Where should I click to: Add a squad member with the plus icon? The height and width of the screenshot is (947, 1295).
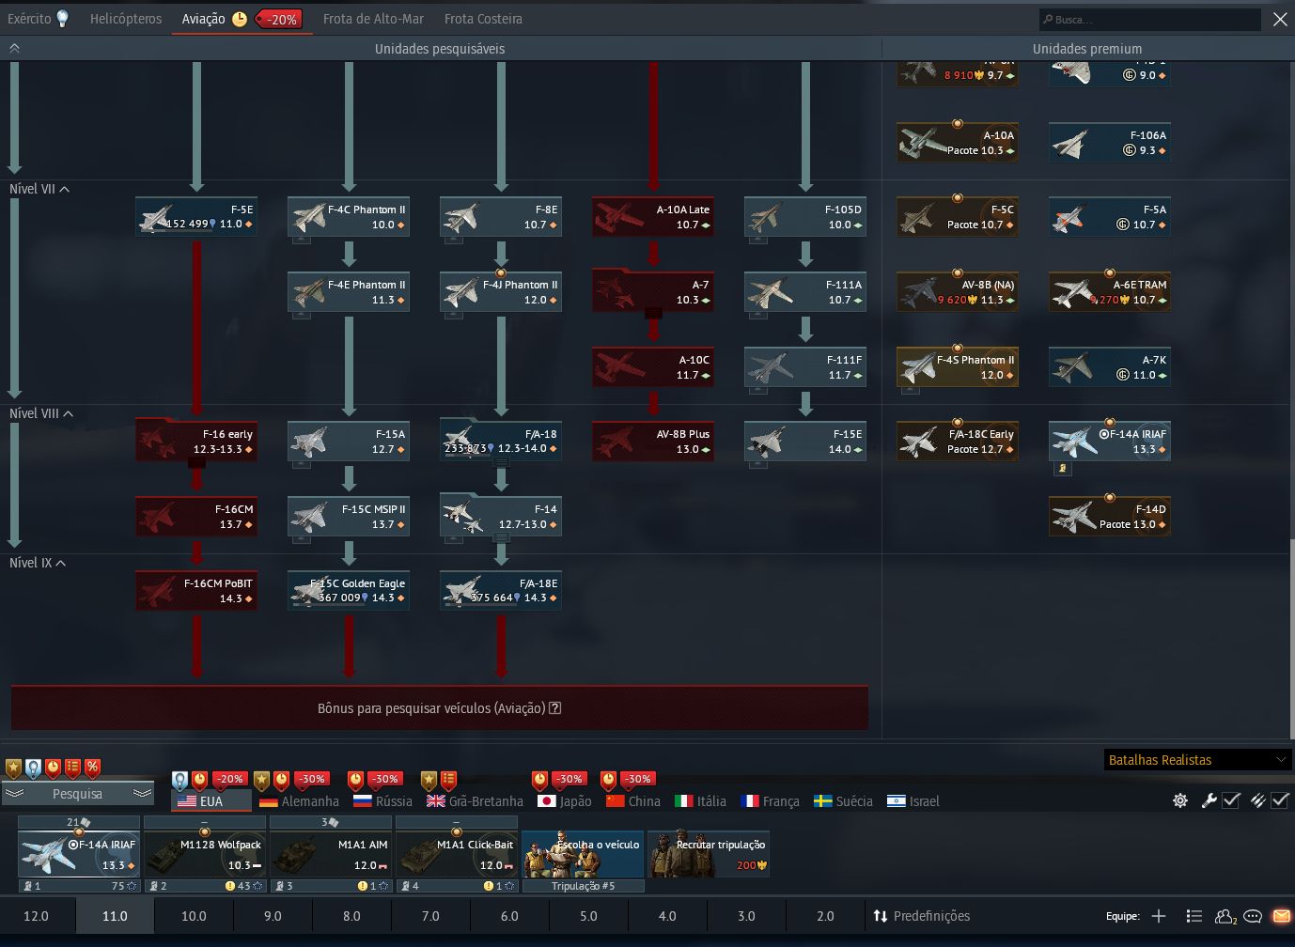coord(1159,916)
